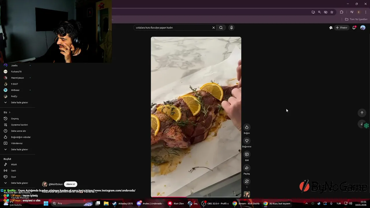Image resolution: width=370 pixels, height=208 pixels.
Task: Click ChatGPT extension icon at right edge
Action: coord(366,126)
